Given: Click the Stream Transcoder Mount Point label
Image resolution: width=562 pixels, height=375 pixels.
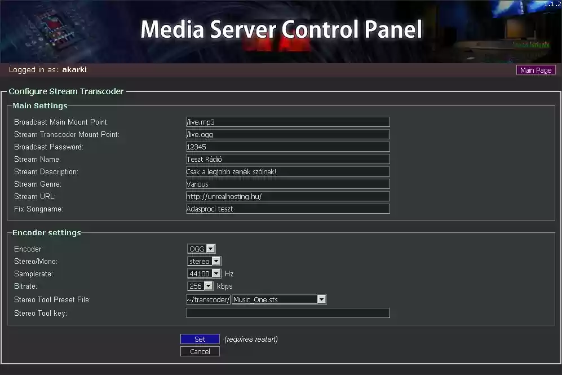Looking at the screenshot, I should point(67,134).
